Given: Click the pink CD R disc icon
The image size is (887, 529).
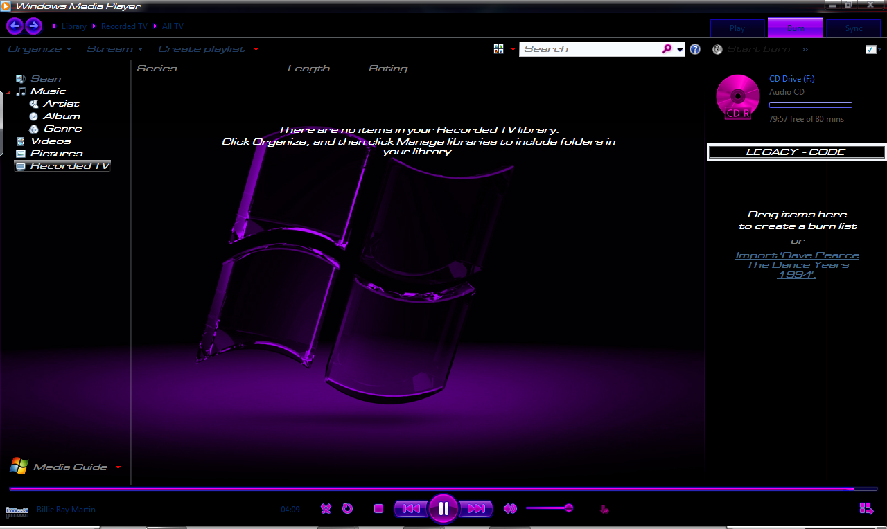Looking at the screenshot, I should [738, 96].
